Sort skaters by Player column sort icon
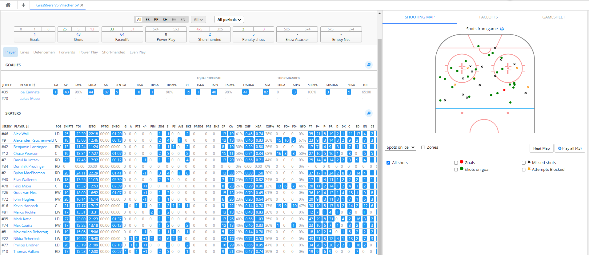The image size is (589, 255). (27, 127)
